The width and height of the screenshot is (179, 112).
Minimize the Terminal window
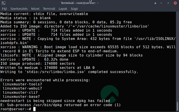[161, 3]
